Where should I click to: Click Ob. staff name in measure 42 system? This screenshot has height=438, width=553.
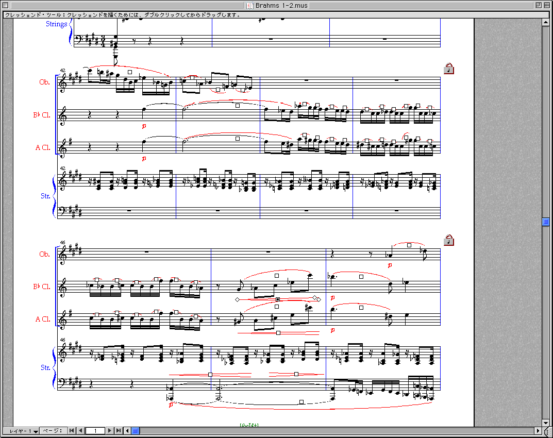(44, 82)
